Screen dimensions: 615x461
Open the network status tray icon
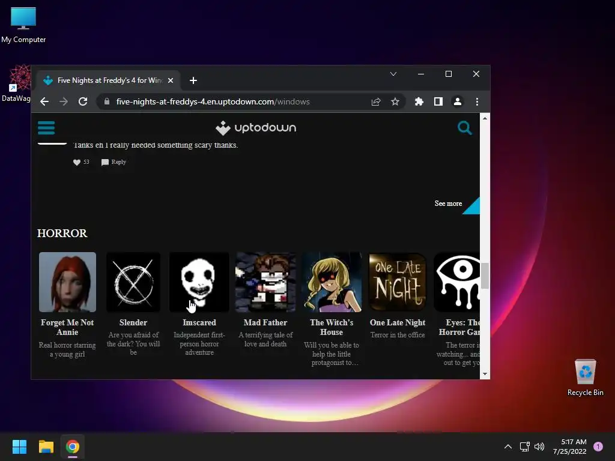tap(524, 447)
